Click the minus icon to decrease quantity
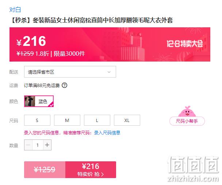This screenshot has width=222, height=185. click(x=28, y=145)
